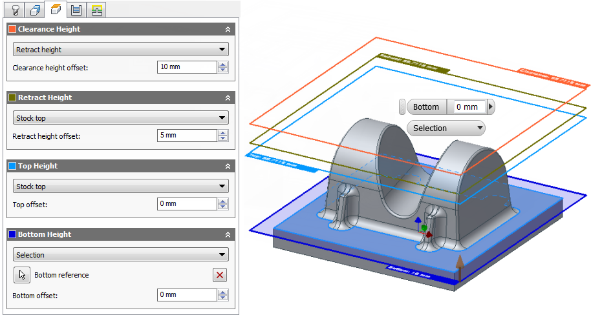The height and width of the screenshot is (315, 591).
Task: Open the Linking tab
Action: pos(96,10)
